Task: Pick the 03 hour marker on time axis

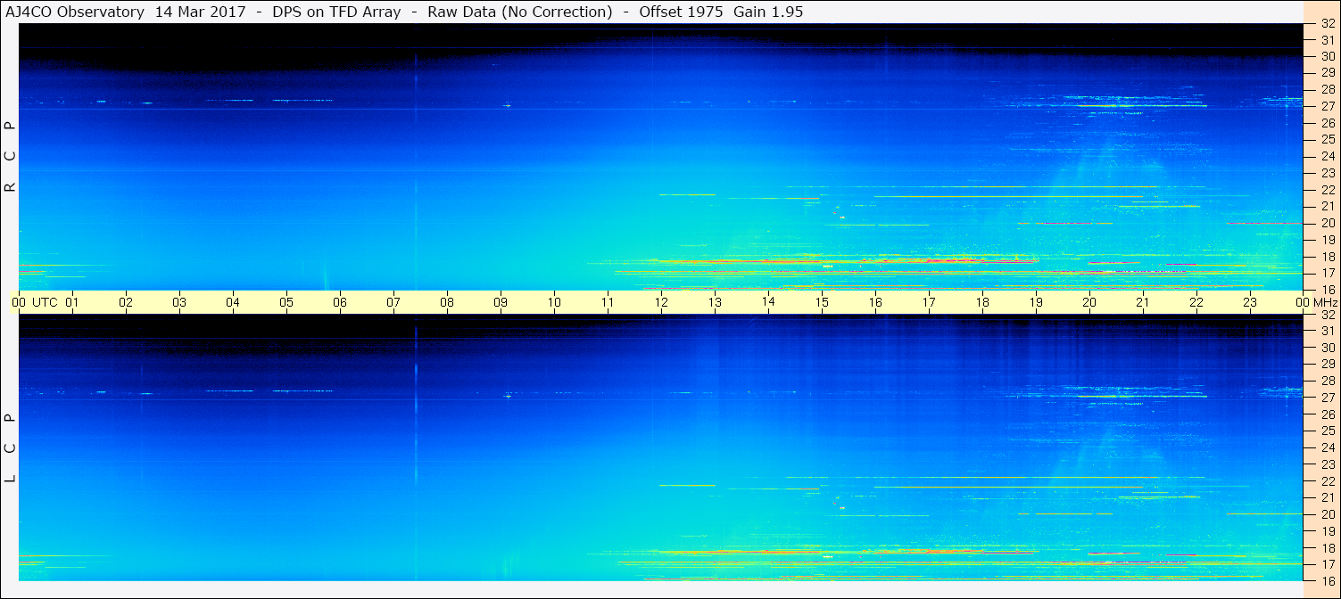Action: [x=179, y=302]
